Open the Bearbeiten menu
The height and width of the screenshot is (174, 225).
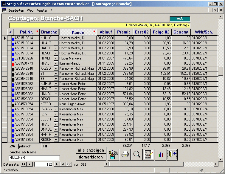click(x=16, y=10)
